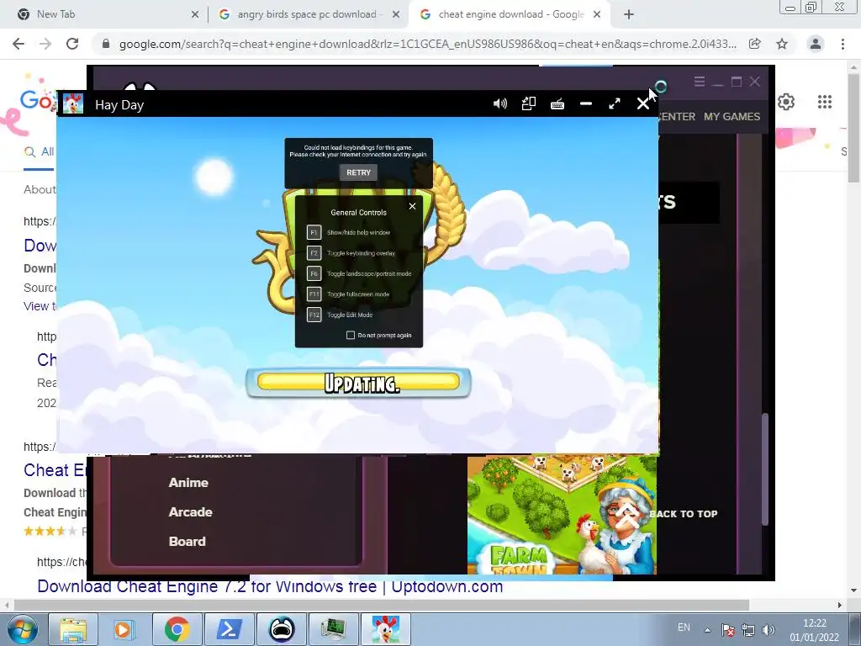Bookmark this page with star icon
The image size is (861, 646).
click(782, 44)
